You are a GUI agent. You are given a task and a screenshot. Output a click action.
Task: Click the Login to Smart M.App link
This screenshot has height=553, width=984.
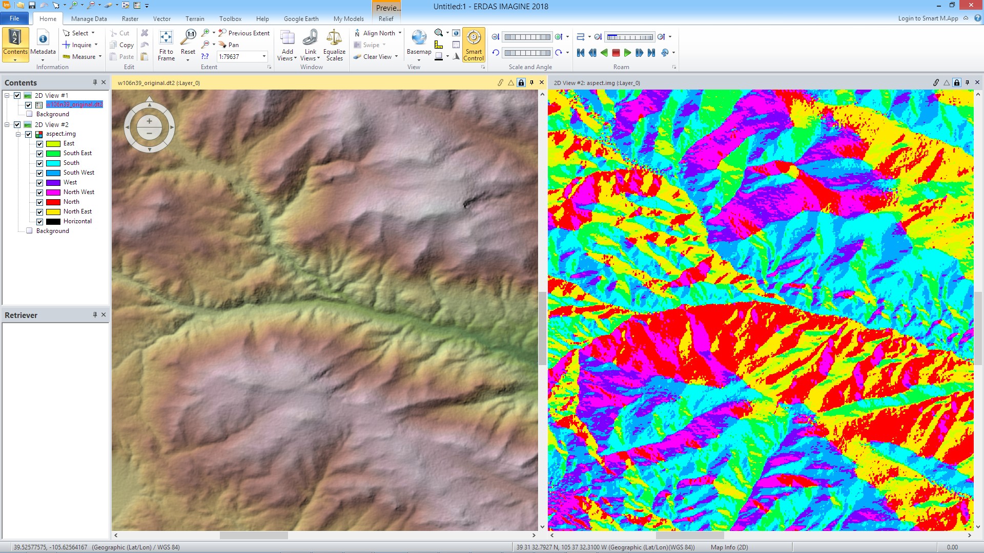(x=928, y=18)
